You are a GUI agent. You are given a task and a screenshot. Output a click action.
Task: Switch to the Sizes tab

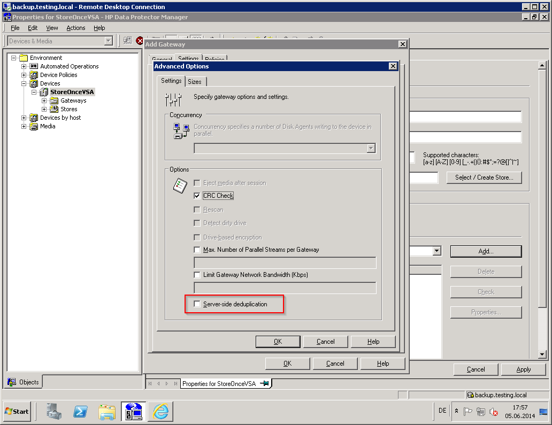coord(195,82)
